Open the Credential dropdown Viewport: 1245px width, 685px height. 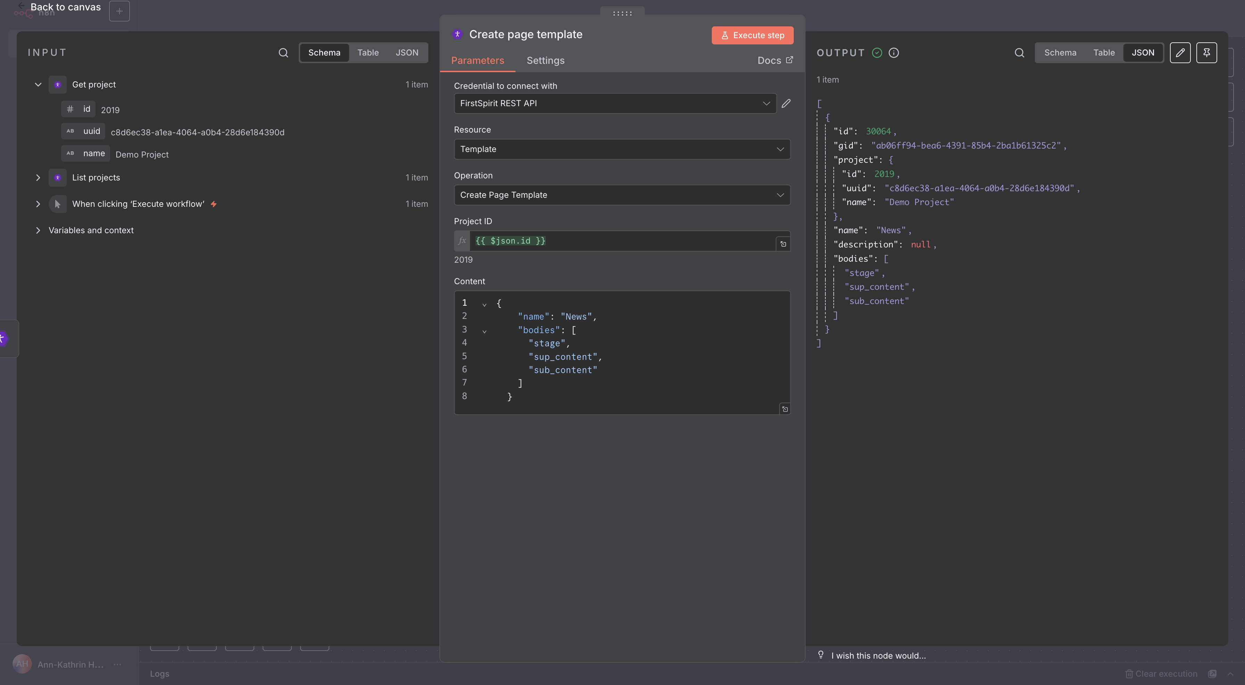[615, 103]
